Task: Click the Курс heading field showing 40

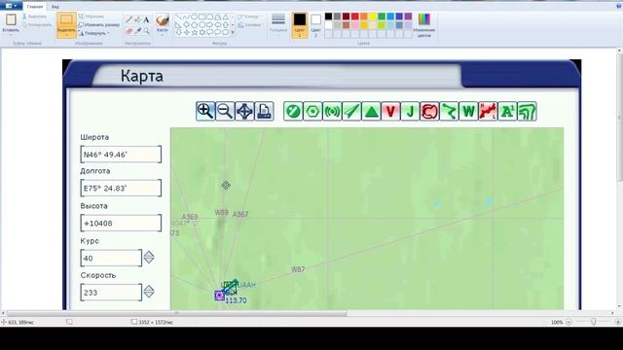Action: [x=111, y=258]
